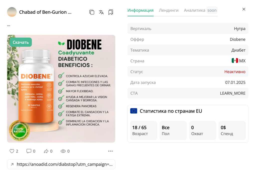Click the Статус row label
This screenshot has height=177, width=256.
(x=137, y=72)
